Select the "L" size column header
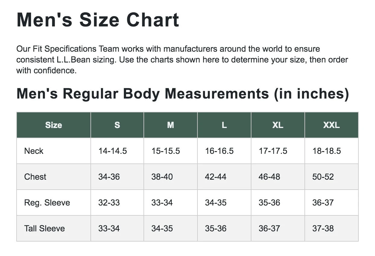Image resolution: width=375 pixels, height=256 pixels. click(x=224, y=125)
